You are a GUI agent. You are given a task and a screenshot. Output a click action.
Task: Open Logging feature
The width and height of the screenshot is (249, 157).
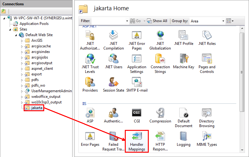point(184,139)
